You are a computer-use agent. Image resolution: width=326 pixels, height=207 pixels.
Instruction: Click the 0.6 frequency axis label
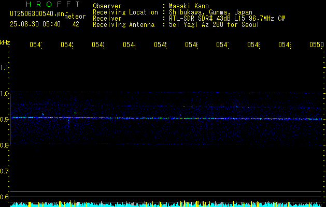[x=4, y=197]
